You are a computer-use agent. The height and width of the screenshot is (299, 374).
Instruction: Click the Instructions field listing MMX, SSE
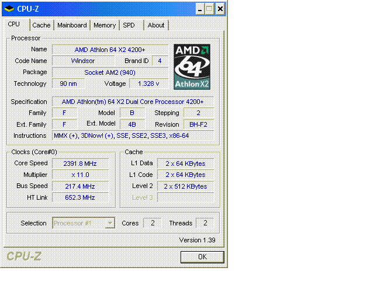point(133,135)
